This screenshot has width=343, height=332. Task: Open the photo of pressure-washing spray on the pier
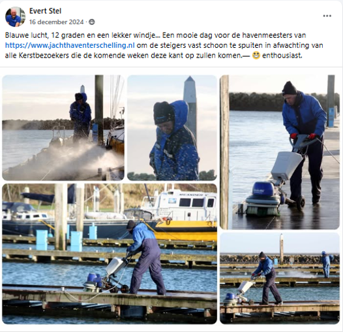(x=63, y=127)
